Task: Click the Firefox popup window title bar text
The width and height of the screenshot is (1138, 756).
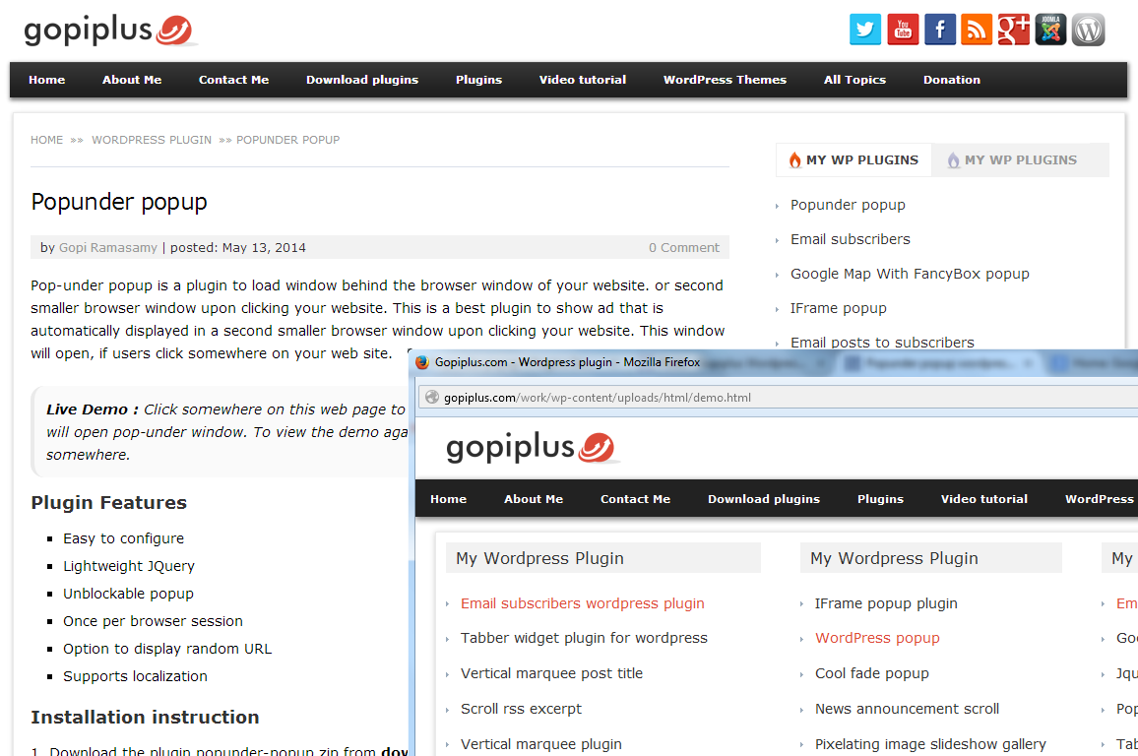Action: click(568, 362)
